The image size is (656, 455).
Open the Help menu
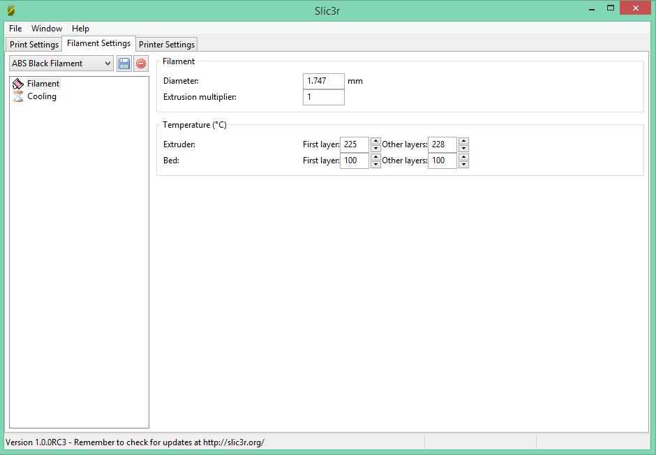pyautogui.click(x=80, y=29)
